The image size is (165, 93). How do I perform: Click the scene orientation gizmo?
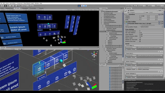coord(94,55)
